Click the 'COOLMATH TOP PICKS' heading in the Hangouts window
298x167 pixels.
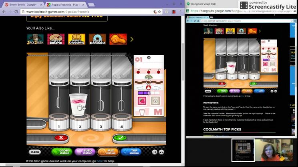tap(222, 129)
